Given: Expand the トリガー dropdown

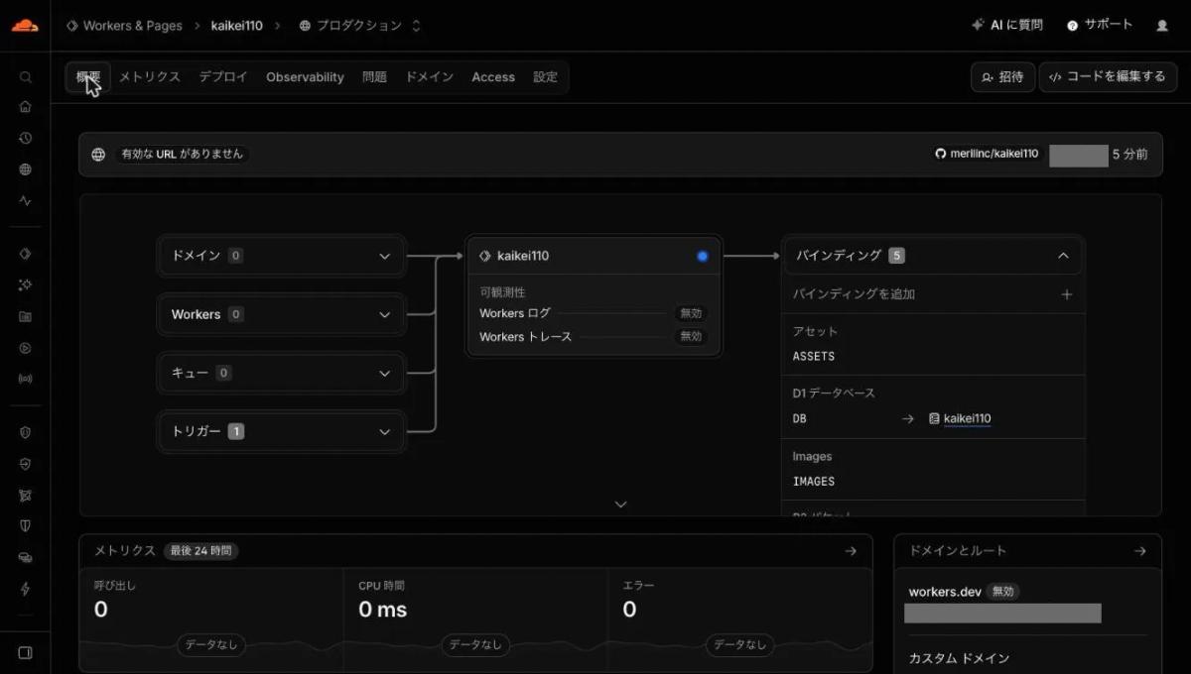Looking at the screenshot, I should point(282,431).
